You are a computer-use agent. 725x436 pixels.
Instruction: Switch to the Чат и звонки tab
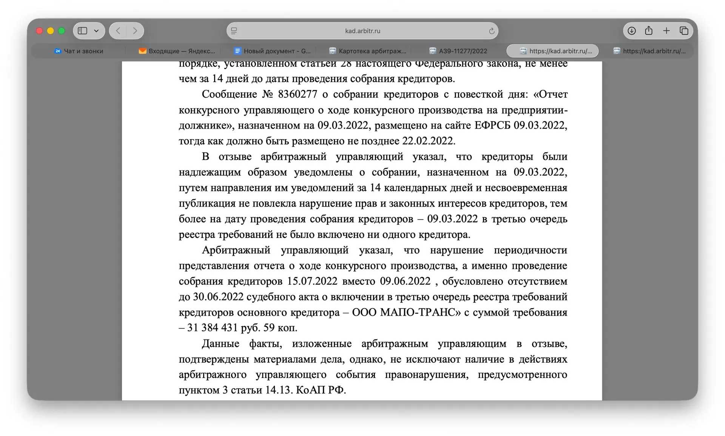[x=79, y=51]
